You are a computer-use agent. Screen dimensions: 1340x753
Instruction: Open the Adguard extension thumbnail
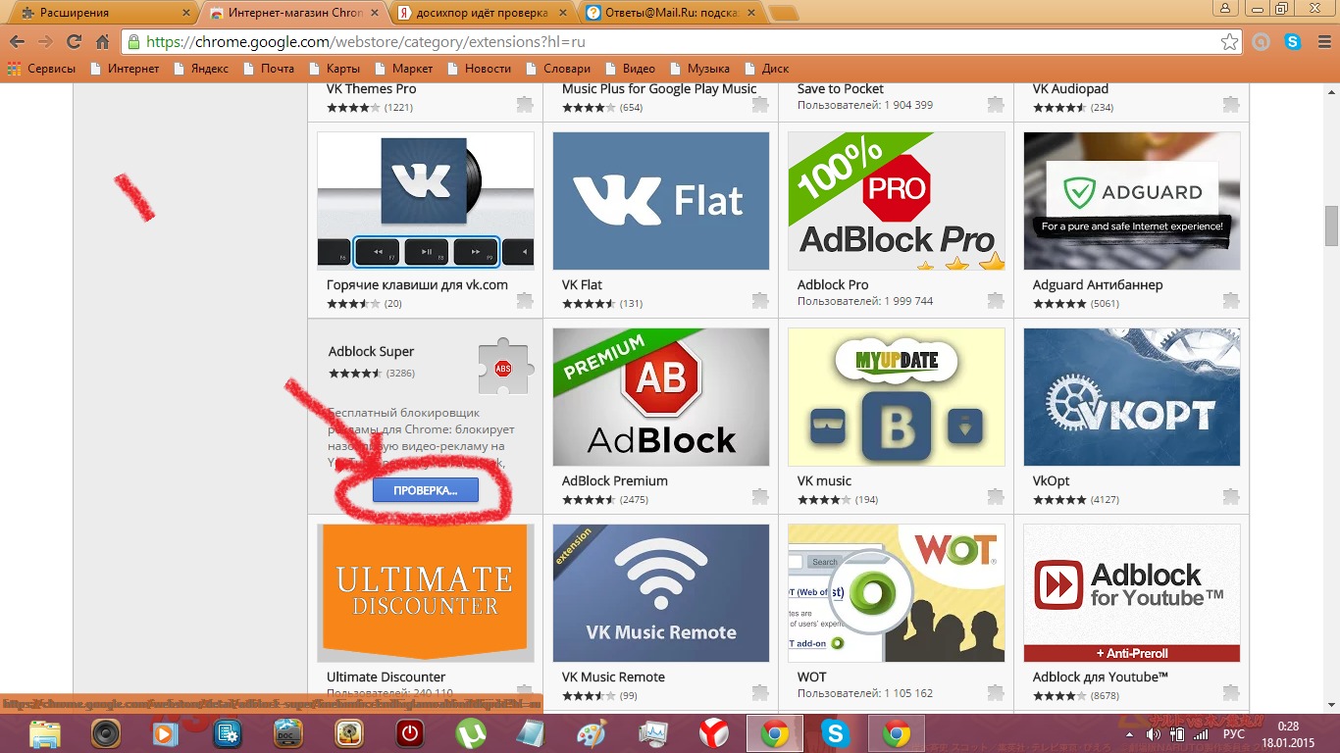click(1132, 201)
